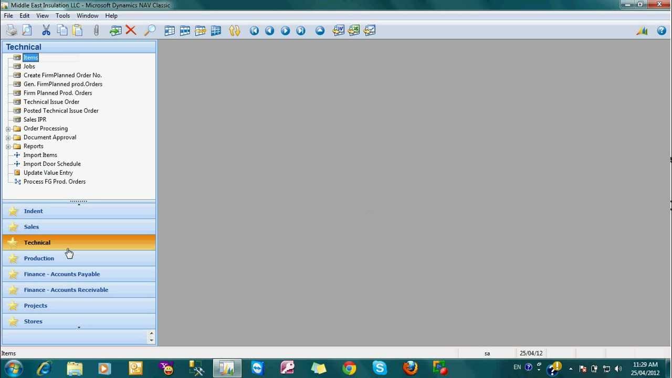
Task: Open Finance - Accounts Payable menu
Action: pos(79,274)
